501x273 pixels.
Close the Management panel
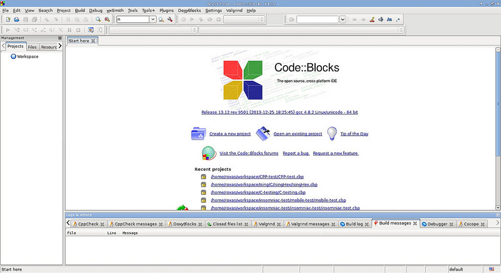click(x=60, y=38)
